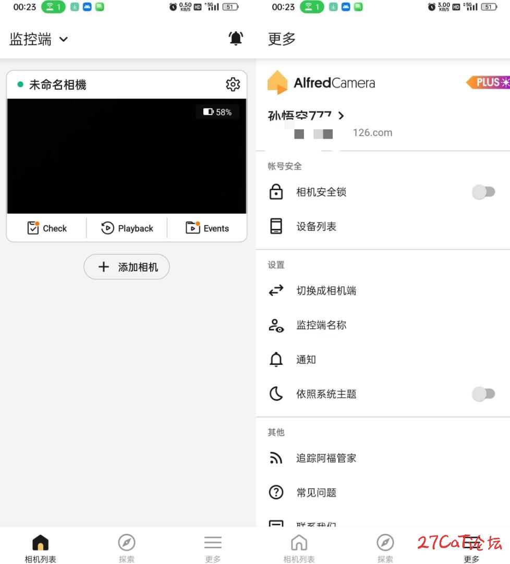Screen dimensions: 510x564
Task: Open camera settings gear for 未命名相機
Action: click(233, 84)
